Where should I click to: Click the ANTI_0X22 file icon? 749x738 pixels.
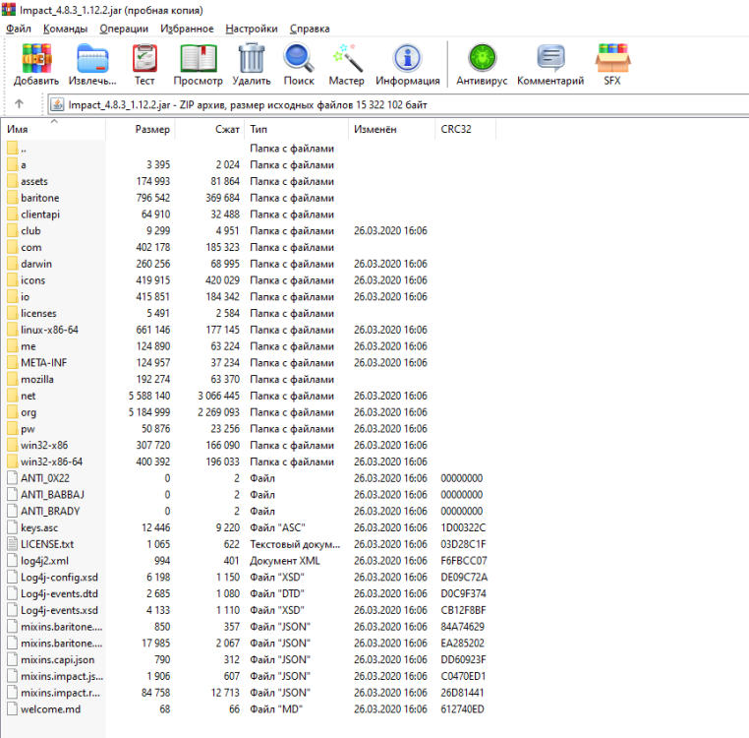tap(13, 478)
